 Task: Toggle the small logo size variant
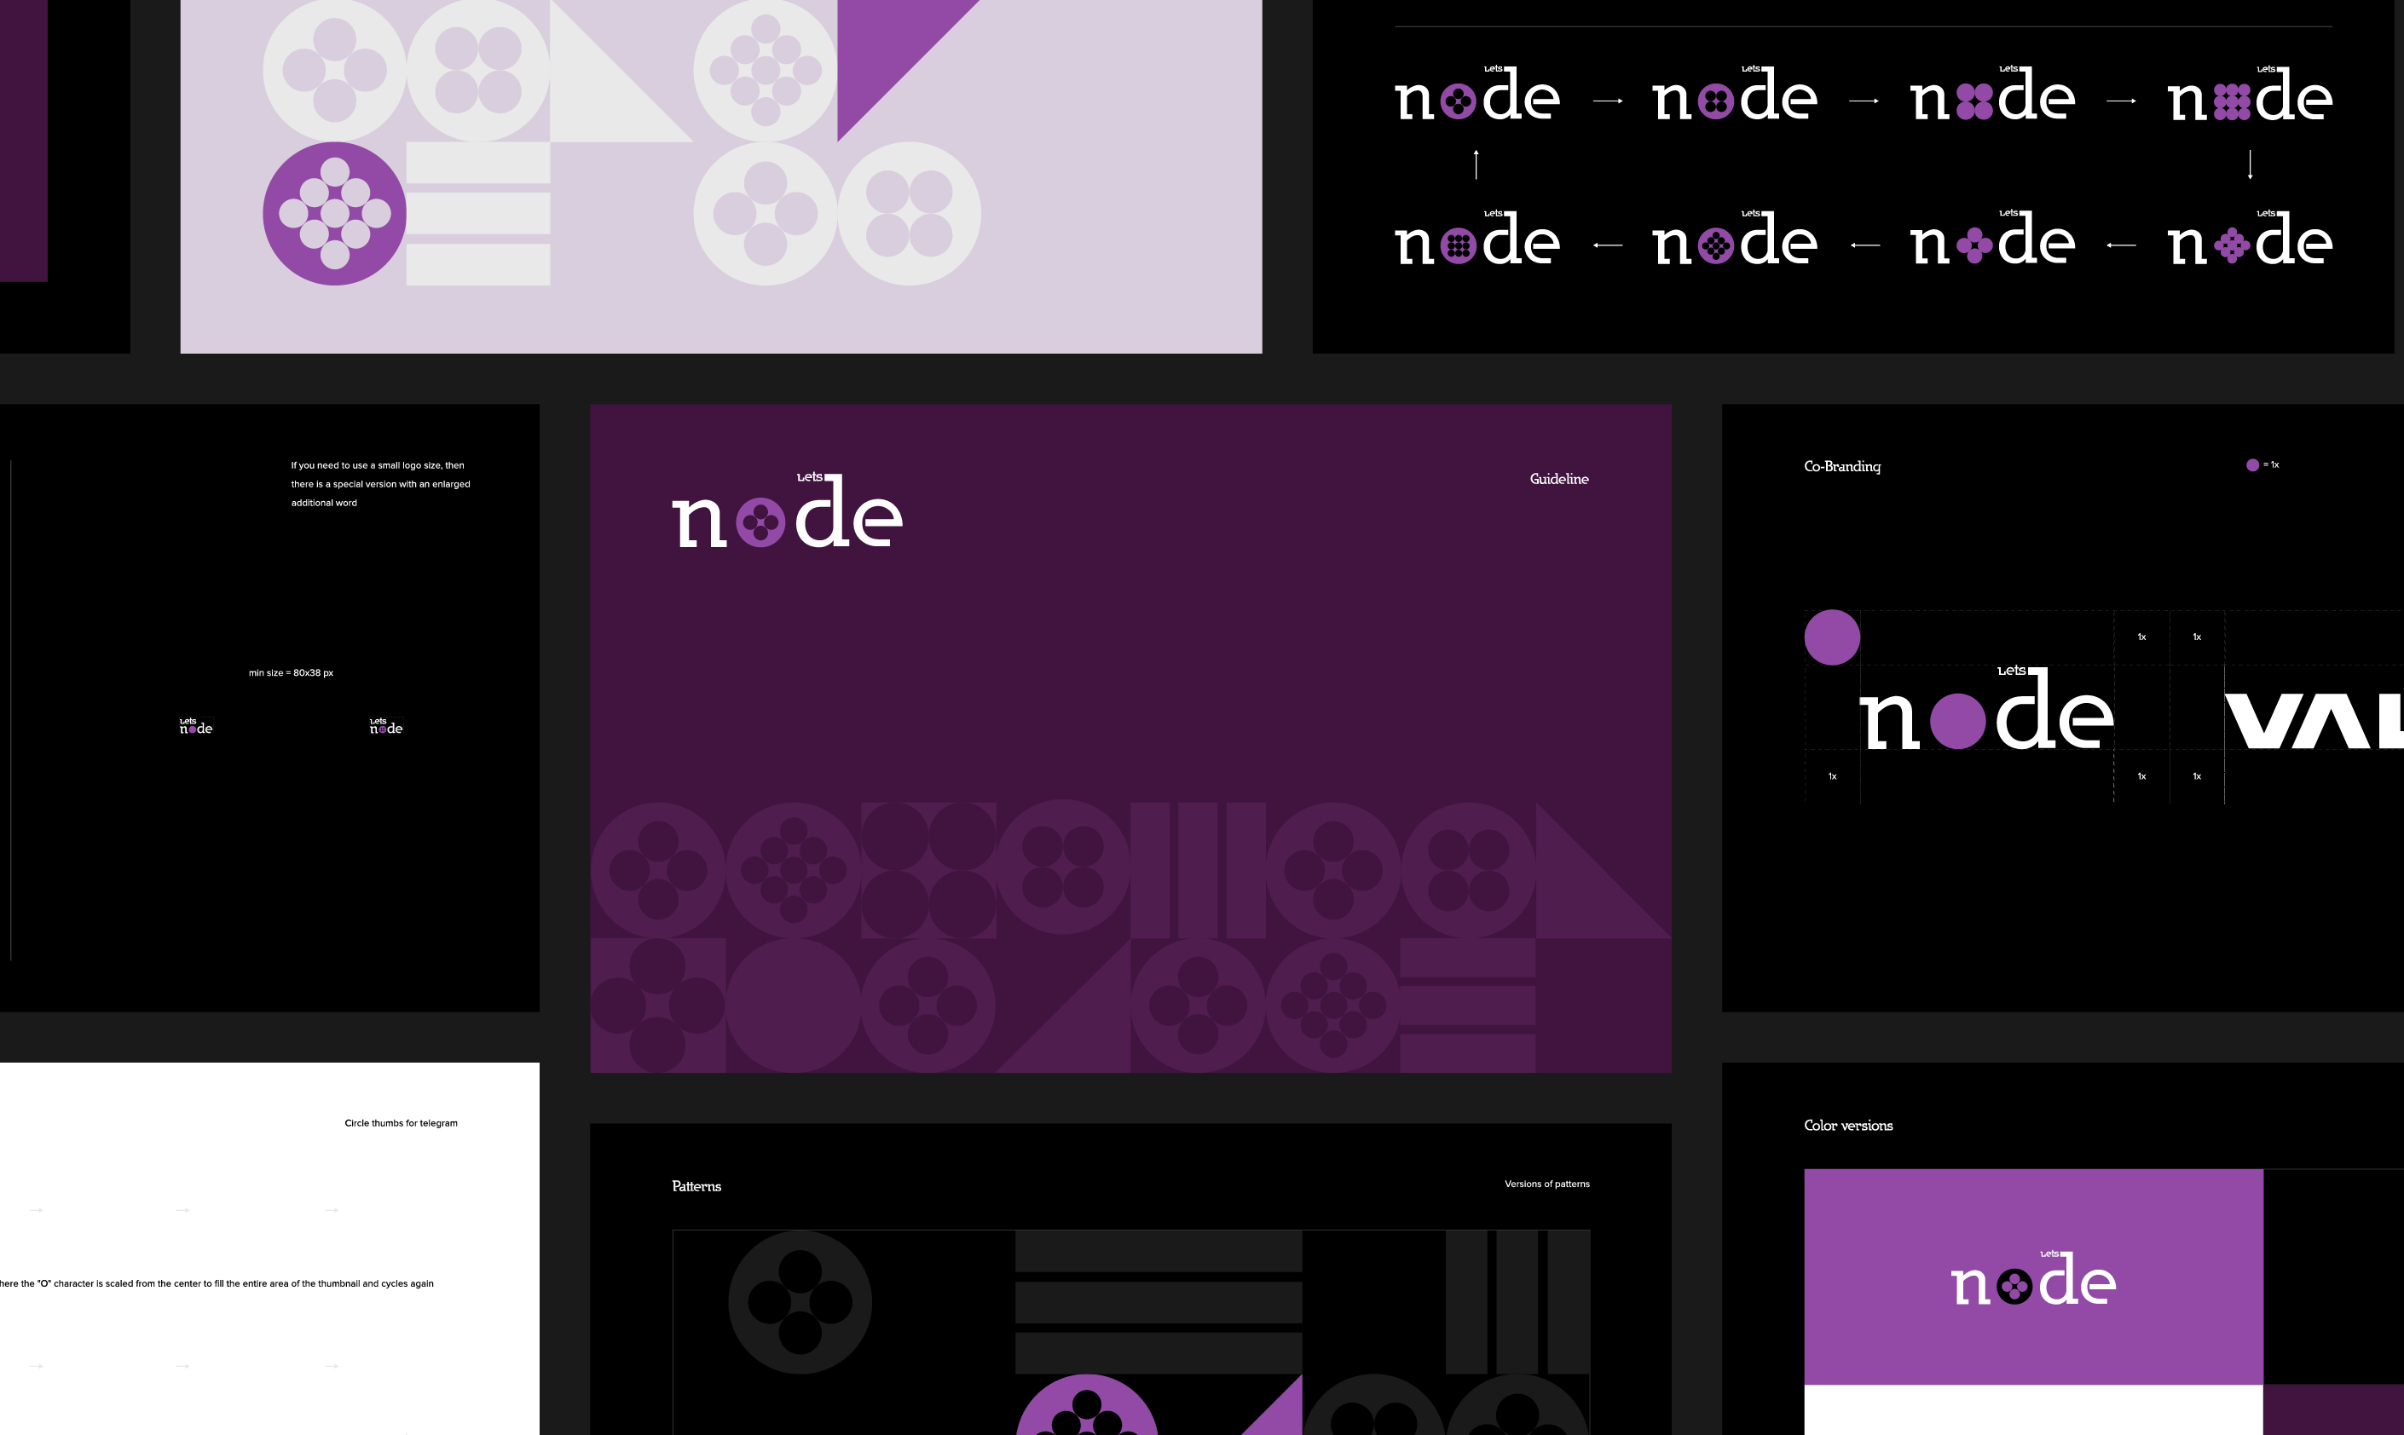(194, 726)
